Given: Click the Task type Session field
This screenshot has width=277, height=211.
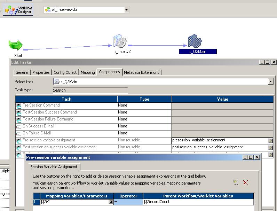Looking at the screenshot, I should point(90,90).
